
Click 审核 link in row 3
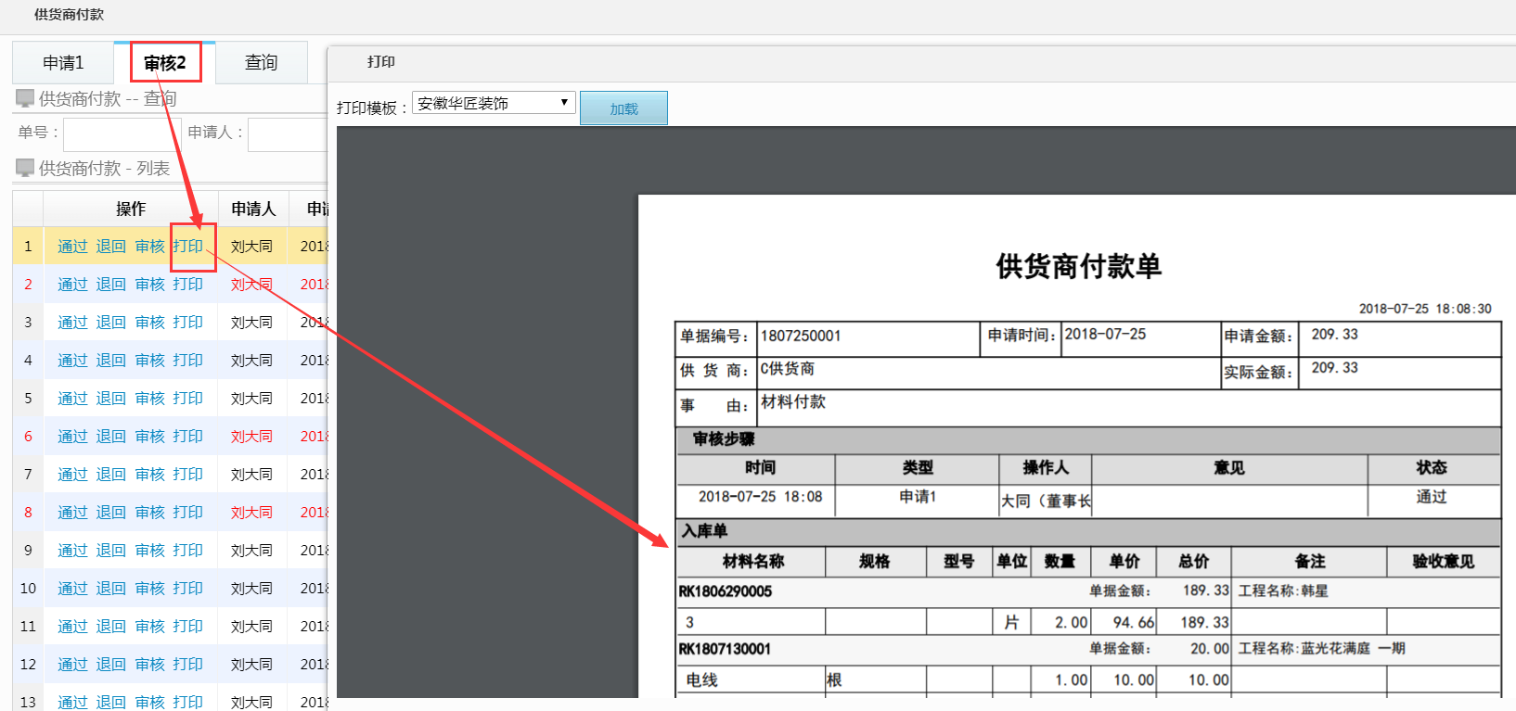[x=149, y=323]
